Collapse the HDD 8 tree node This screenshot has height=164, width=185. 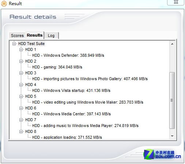21,131
